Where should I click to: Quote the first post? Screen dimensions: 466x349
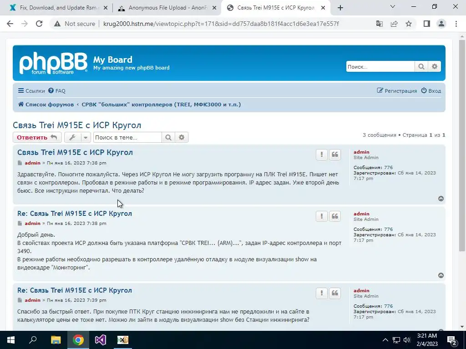(335, 155)
